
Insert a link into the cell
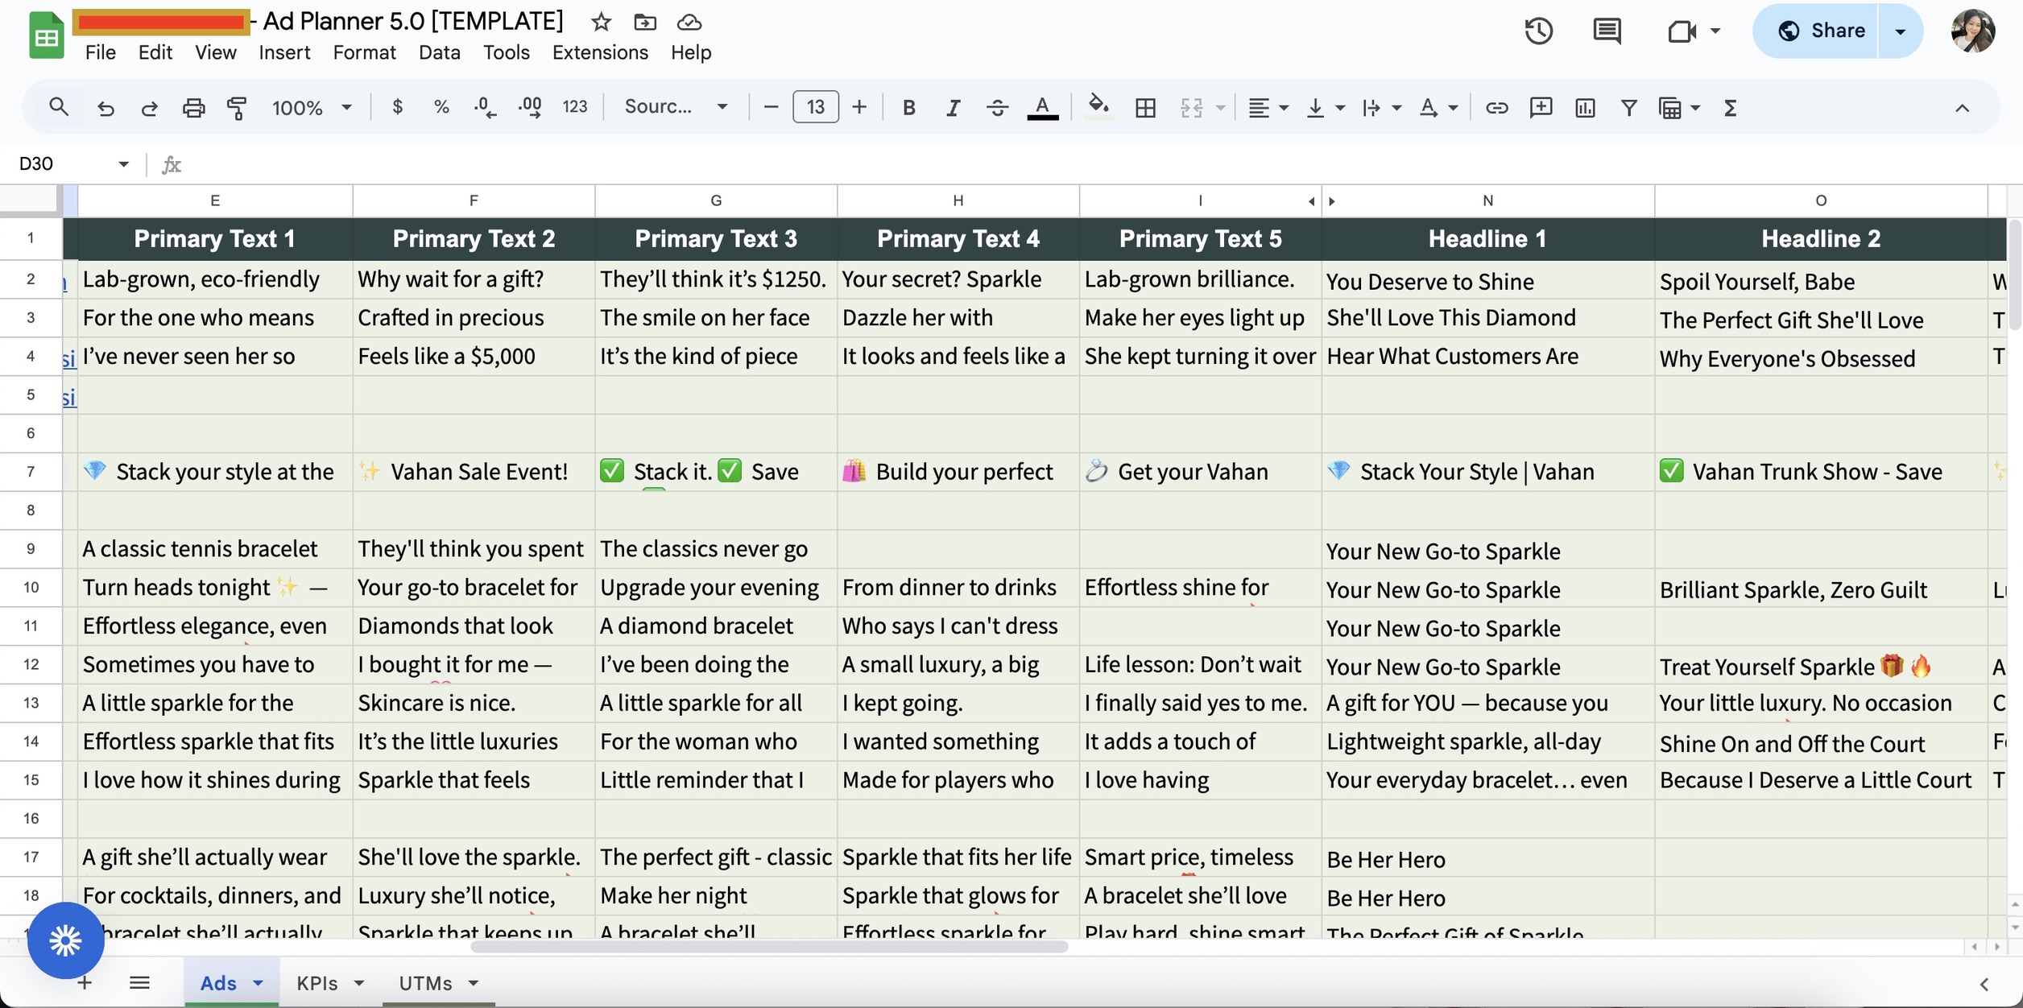pos(1496,107)
